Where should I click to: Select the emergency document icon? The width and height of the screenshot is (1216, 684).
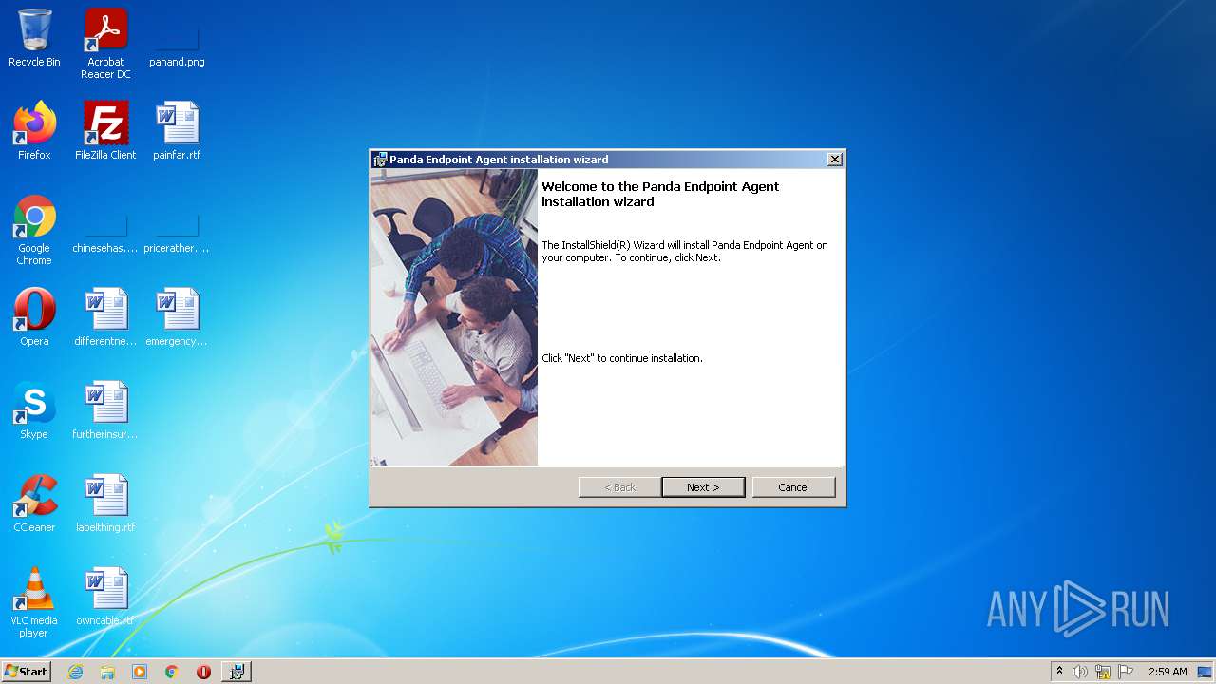click(x=177, y=317)
